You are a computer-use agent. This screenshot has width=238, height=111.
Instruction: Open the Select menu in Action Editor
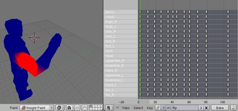[x=138, y=108]
